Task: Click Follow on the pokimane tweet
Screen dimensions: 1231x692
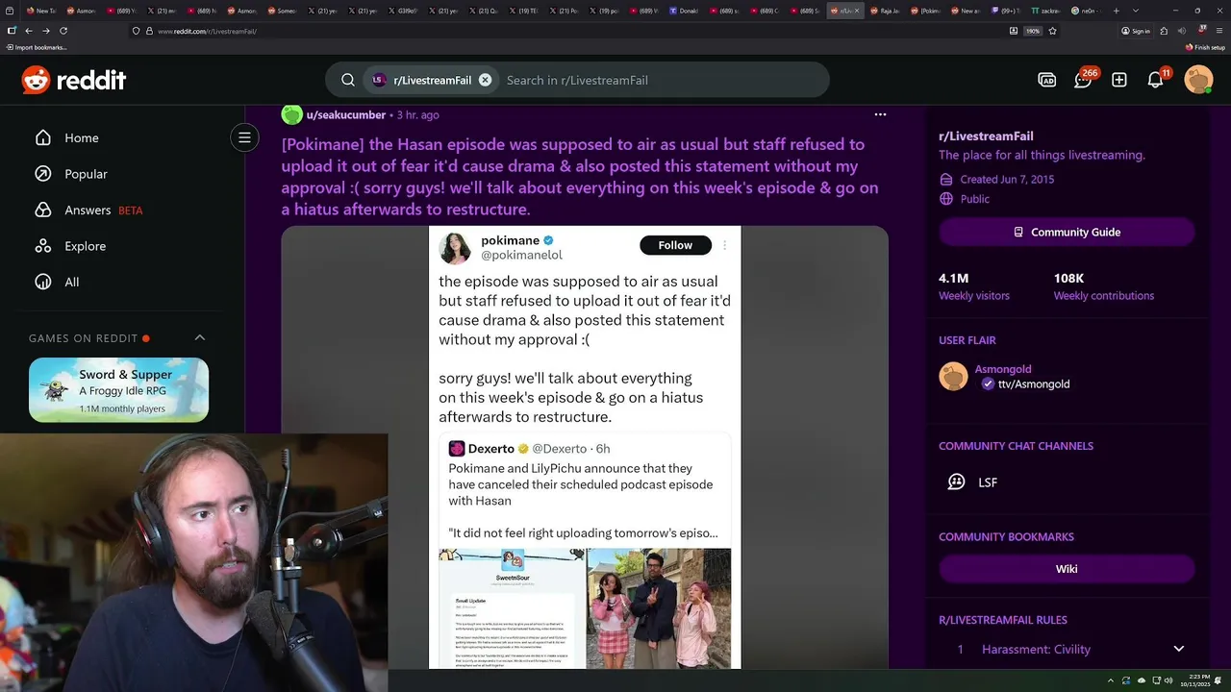Action: click(675, 245)
